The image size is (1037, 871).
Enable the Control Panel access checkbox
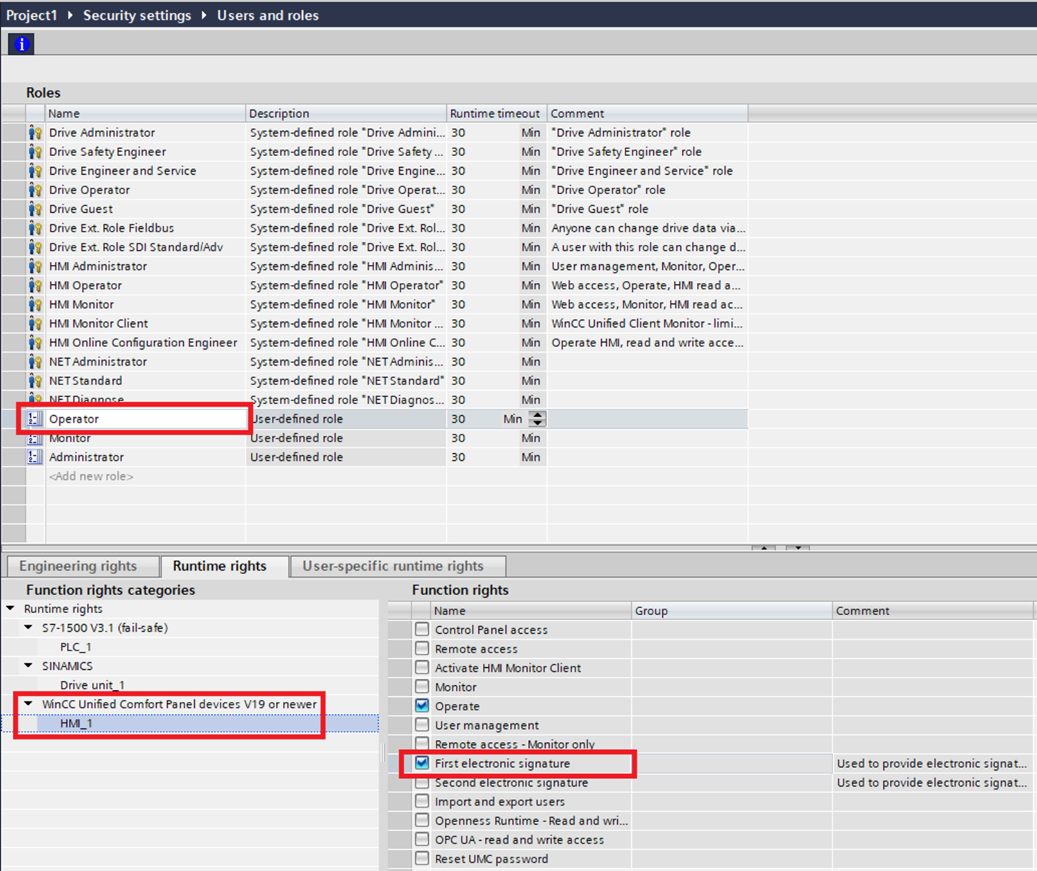pyautogui.click(x=422, y=629)
